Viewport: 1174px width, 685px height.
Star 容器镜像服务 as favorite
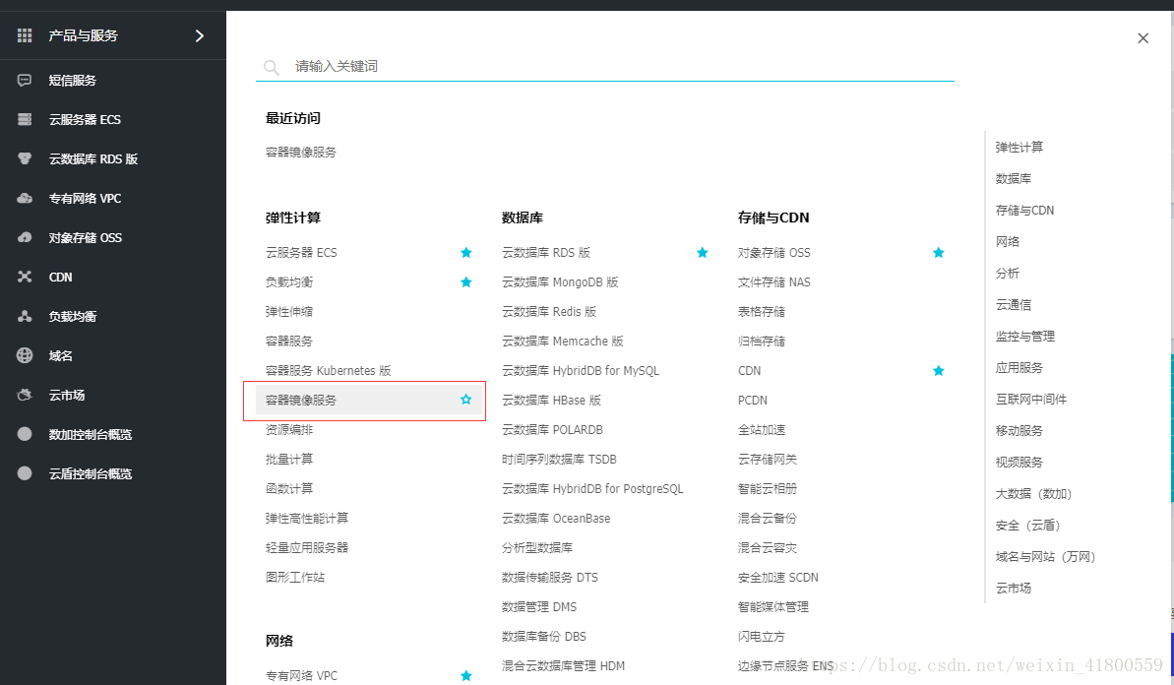pos(465,400)
